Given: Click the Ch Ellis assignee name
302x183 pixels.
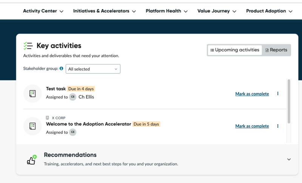Looking at the screenshot, I should pos(86,97).
